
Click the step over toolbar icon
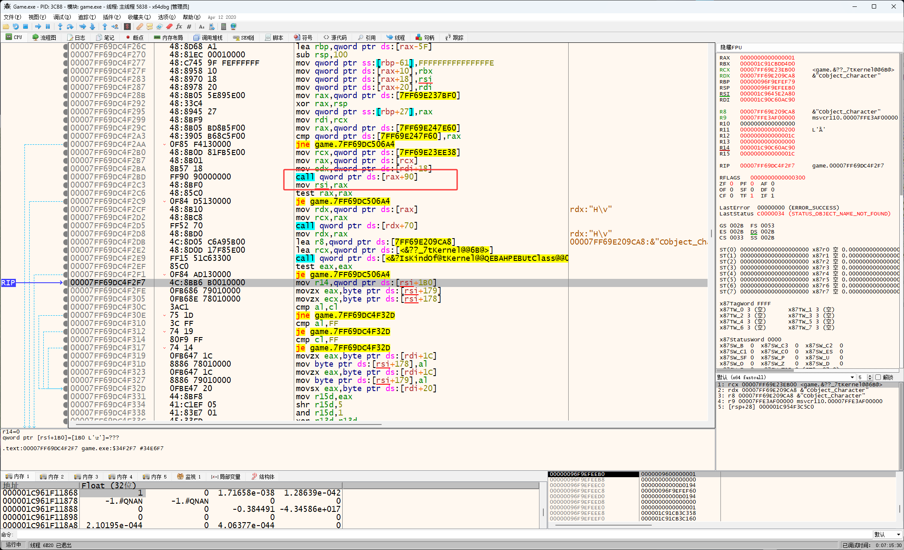point(70,27)
